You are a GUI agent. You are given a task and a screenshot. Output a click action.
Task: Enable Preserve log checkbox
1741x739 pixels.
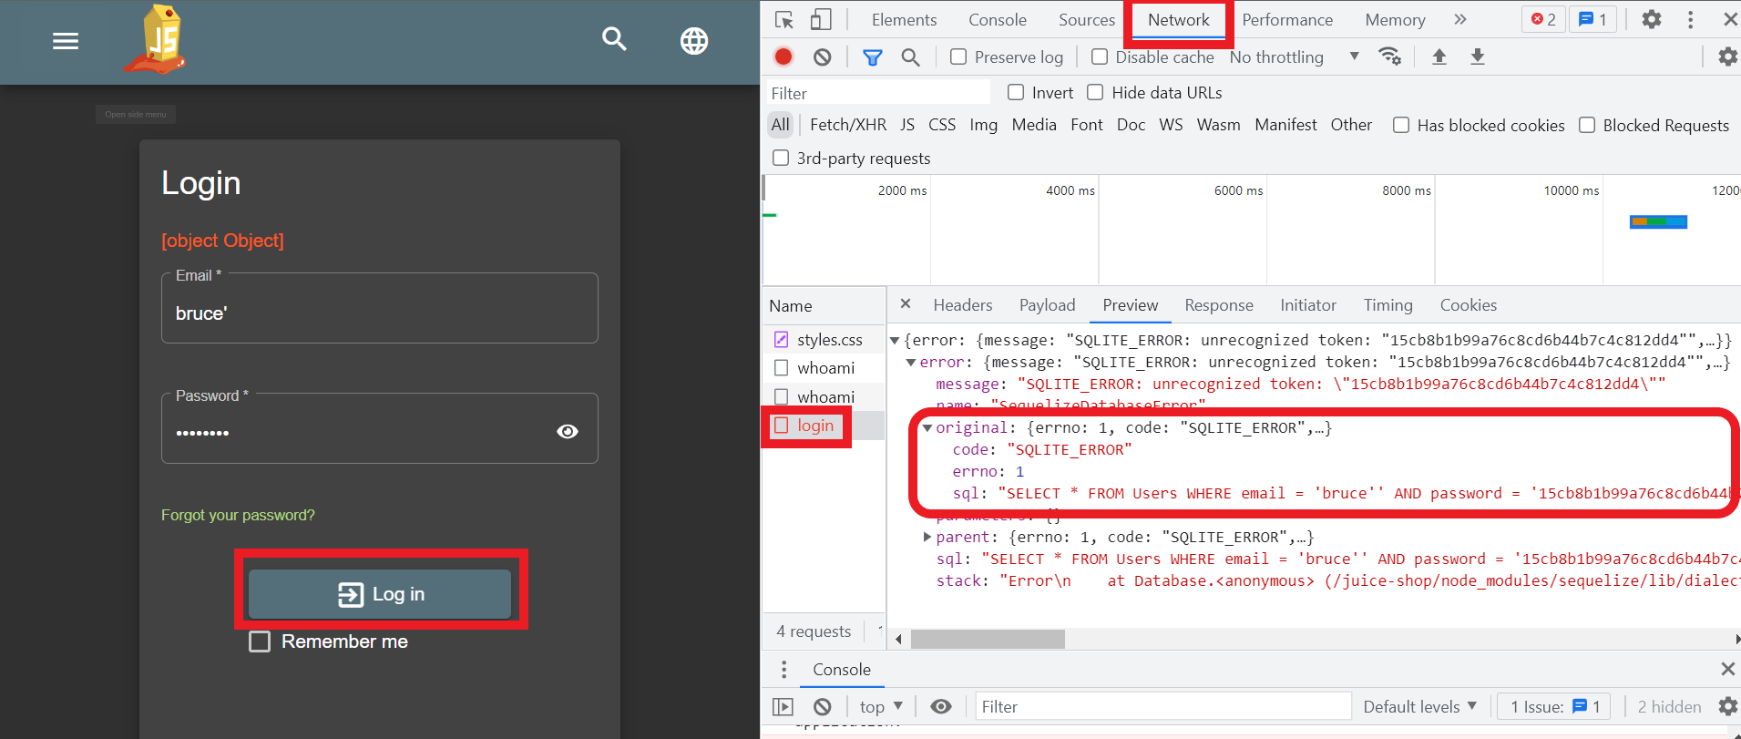point(958,56)
